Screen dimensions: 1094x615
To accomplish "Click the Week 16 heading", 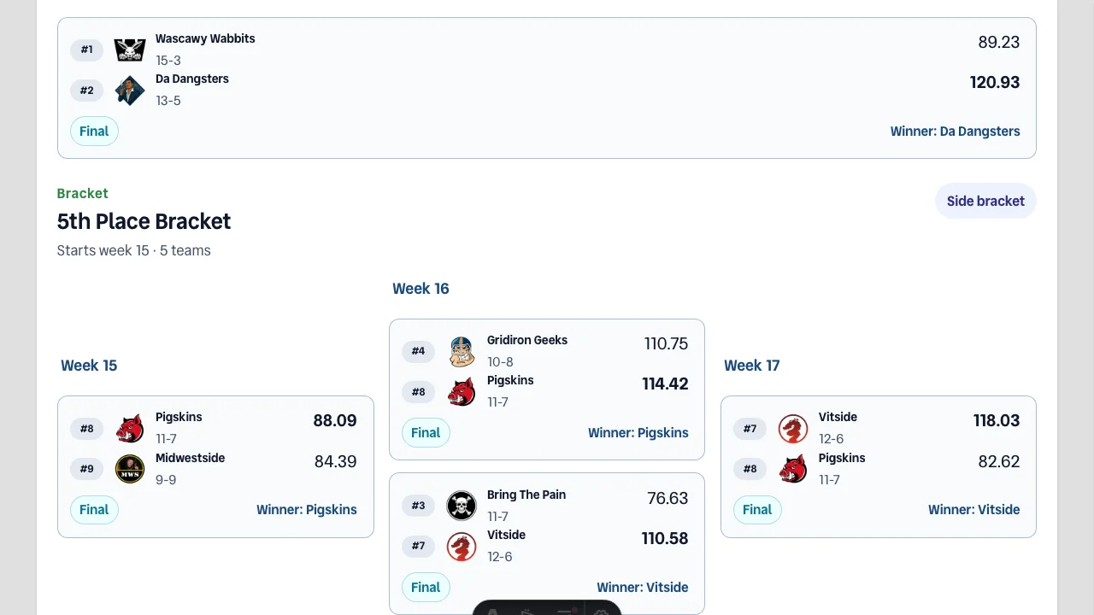I will click(421, 289).
